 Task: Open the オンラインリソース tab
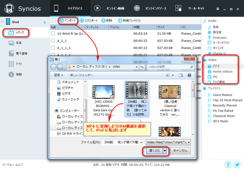[150, 8]
